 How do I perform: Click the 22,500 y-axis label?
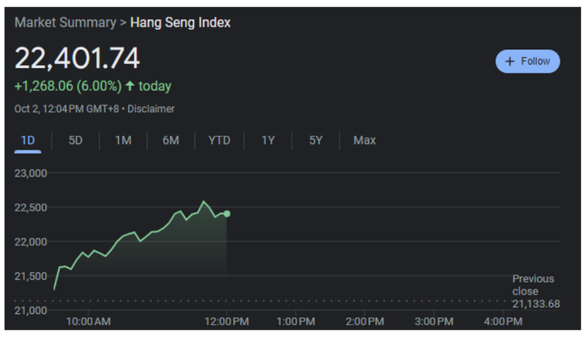tap(31, 208)
